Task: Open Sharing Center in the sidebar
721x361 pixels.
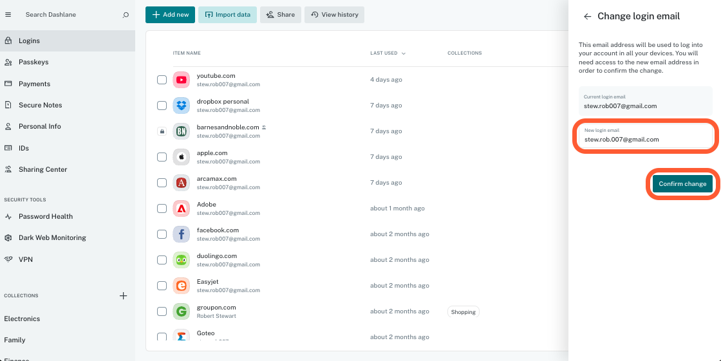Action: 68,169
